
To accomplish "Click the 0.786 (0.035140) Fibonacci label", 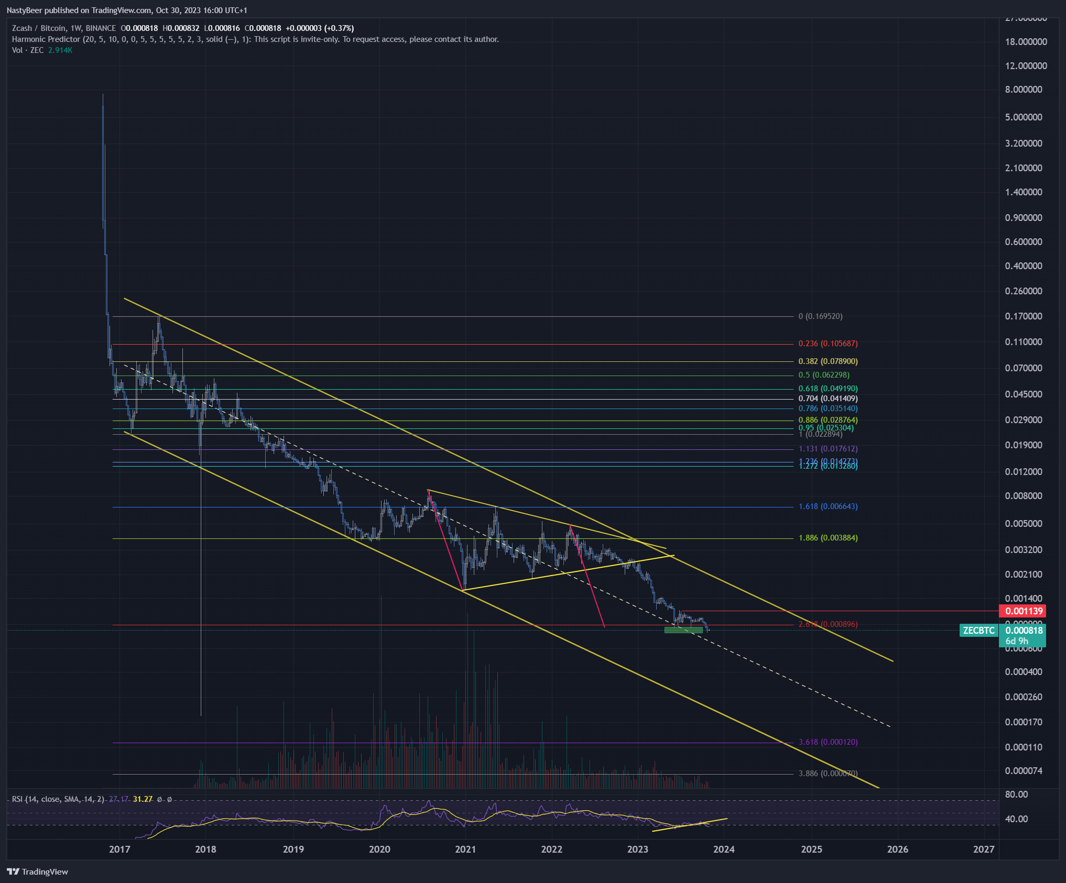I will 828,409.
